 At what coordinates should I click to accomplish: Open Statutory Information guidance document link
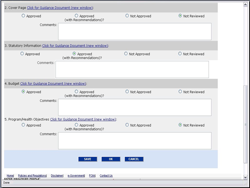pyautogui.click(x=75, y=45)
